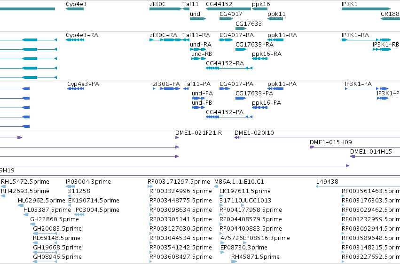Click the DME1-014H15 clone feature

click(x=375, y=156)
